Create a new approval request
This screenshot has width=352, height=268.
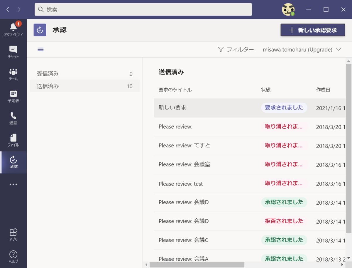(313, 30)
